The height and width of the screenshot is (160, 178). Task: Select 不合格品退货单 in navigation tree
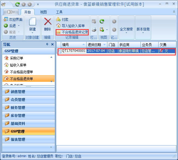tap(28, 79)
